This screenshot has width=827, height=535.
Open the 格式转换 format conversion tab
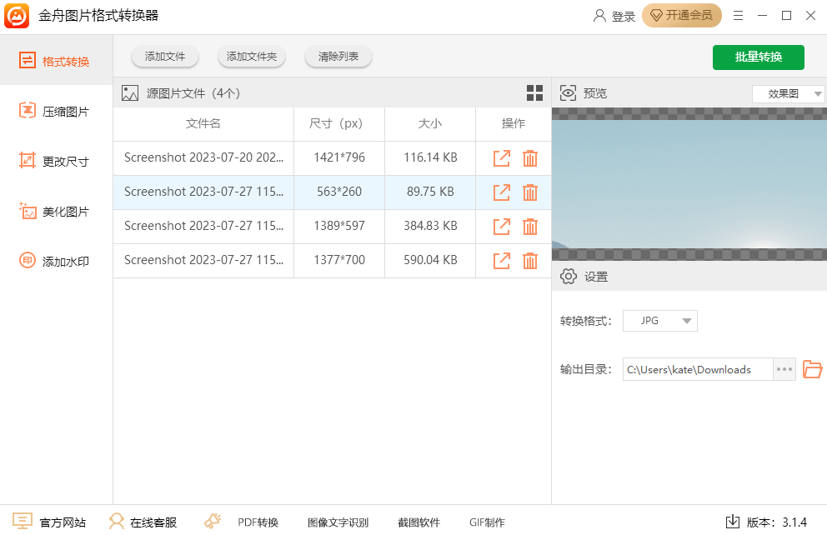tap(55, 61)
